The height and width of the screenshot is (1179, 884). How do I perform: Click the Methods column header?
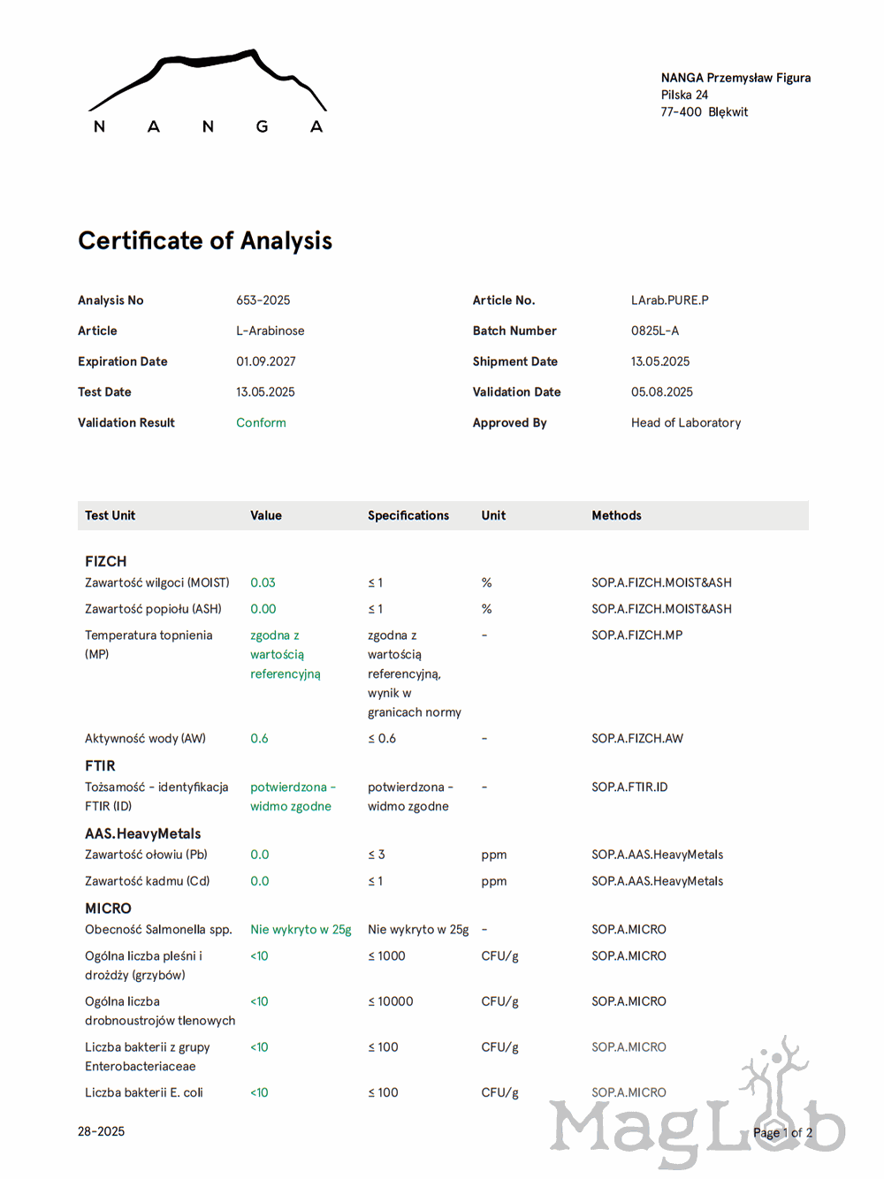pyautogui.click(x=616, y=515)
